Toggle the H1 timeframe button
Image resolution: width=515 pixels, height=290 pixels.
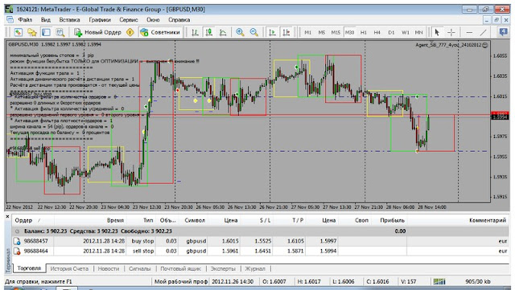coord(363,32)
